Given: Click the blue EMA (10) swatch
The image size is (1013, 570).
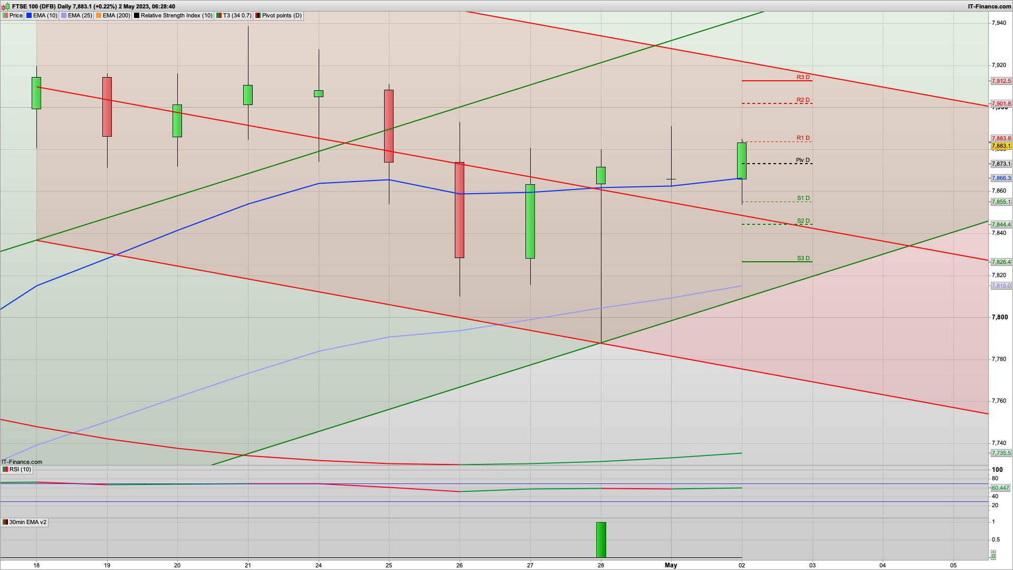Looking at the screenshot, I should [30, 16].
